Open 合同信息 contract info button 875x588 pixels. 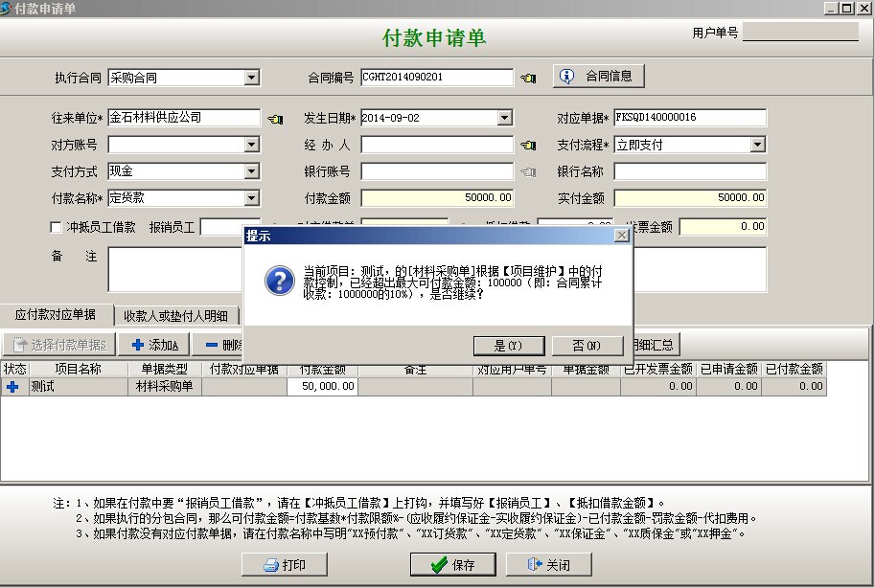(x=599, y=77)
